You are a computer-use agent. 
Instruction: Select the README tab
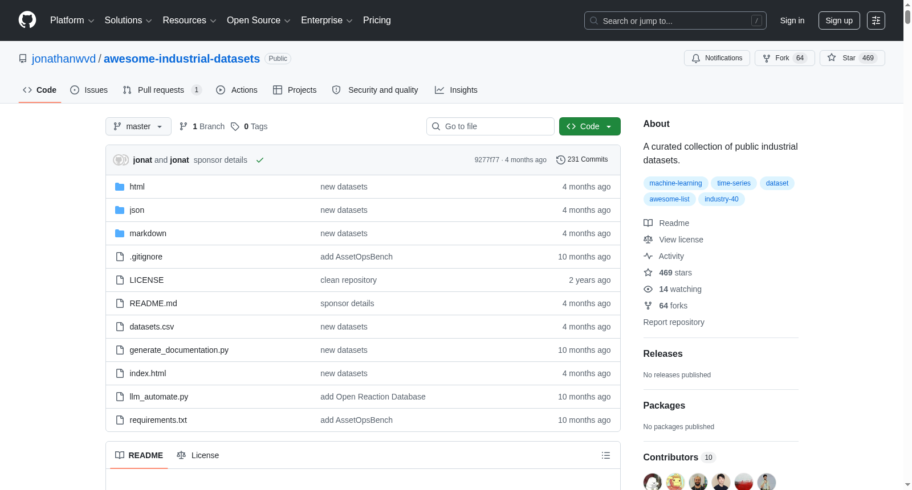tap(139, 455)
